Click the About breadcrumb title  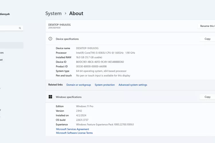[x=76, y=13]
